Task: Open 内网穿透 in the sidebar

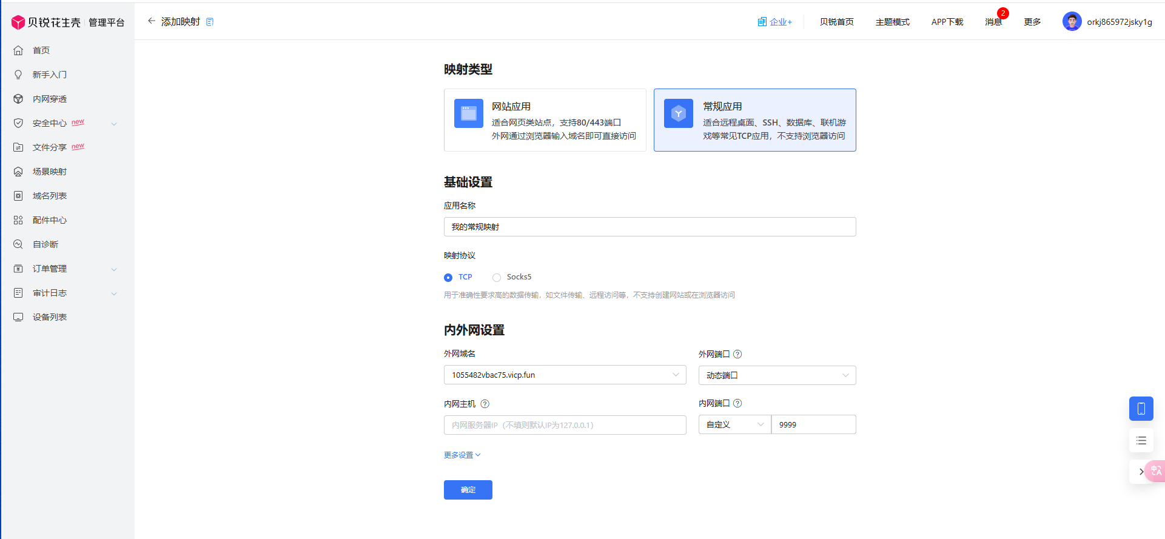Action: pyautogui.click(x=50, y=99)
